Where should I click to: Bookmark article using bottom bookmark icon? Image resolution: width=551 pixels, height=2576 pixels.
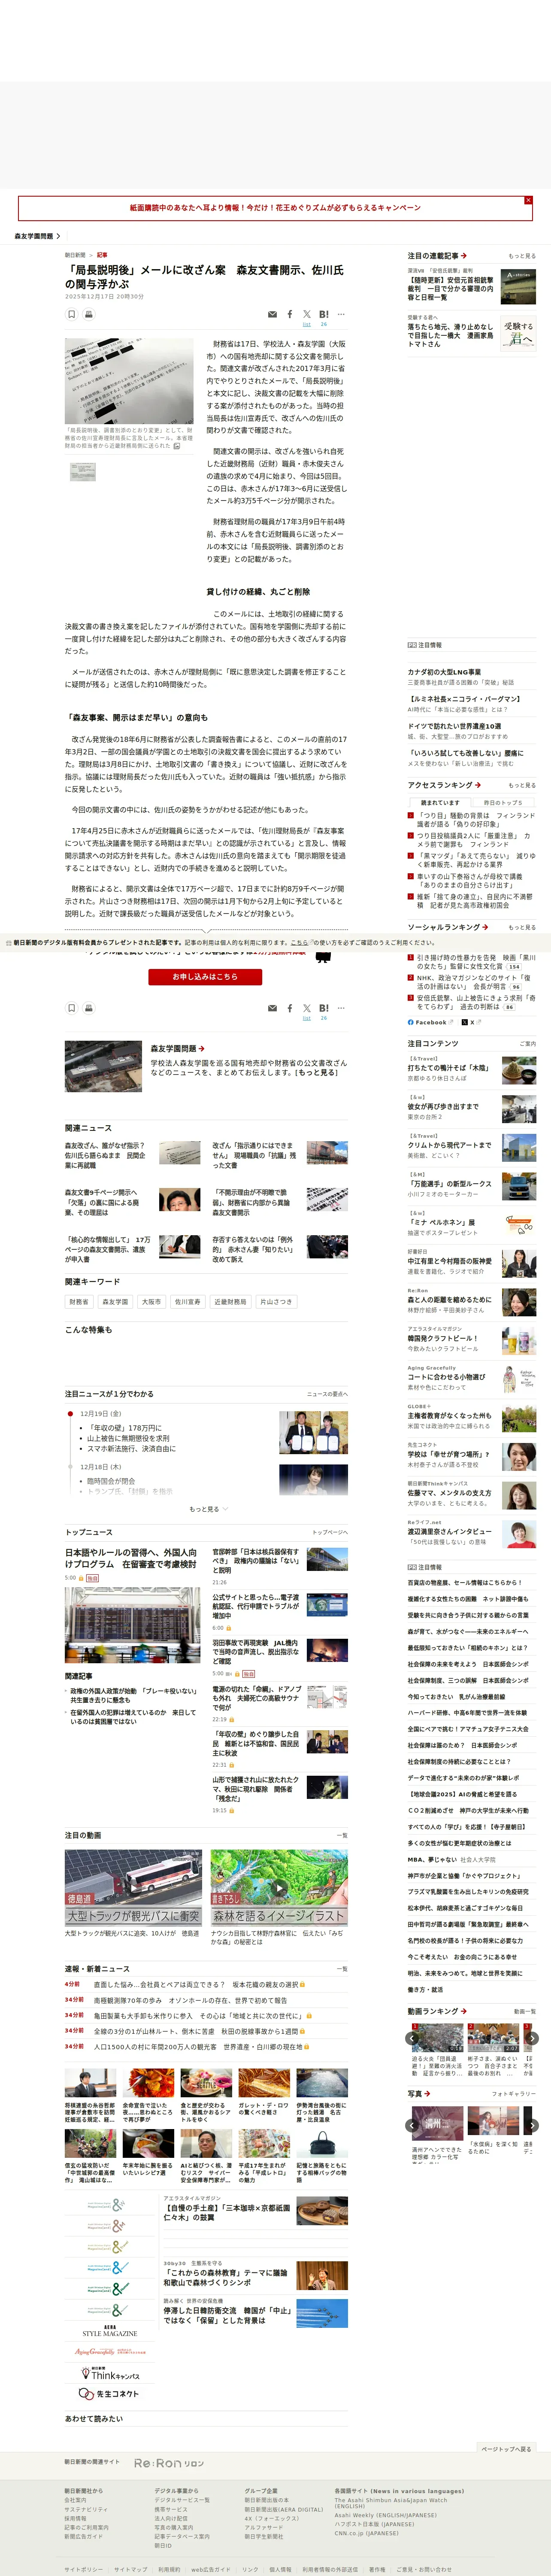coord(72,1008)
